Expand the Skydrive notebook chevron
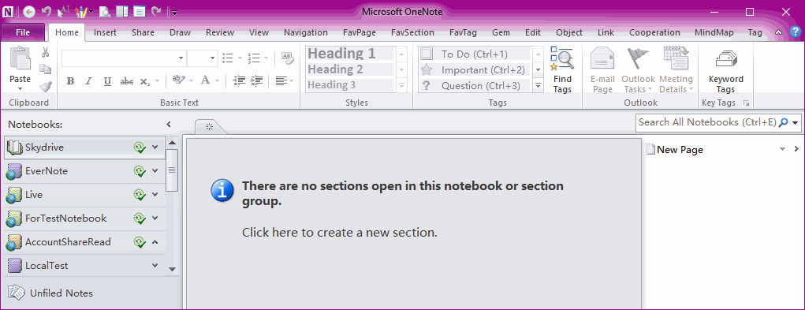 (x=155, y=148)
